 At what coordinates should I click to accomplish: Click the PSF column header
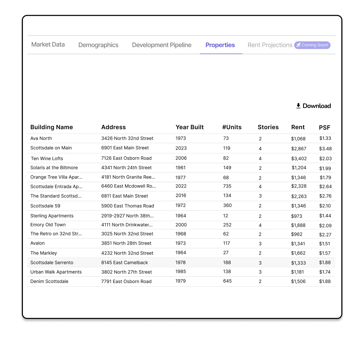(324, 128)
